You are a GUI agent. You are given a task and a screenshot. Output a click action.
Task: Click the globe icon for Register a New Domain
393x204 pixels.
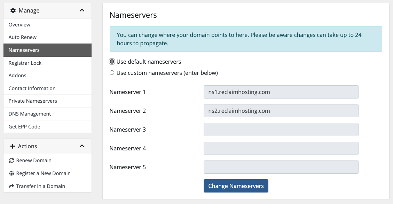[11, 173]
